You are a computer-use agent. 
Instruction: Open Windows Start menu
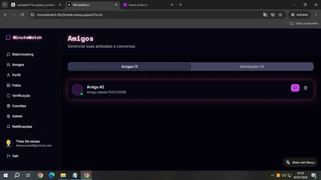coord(6,175)
